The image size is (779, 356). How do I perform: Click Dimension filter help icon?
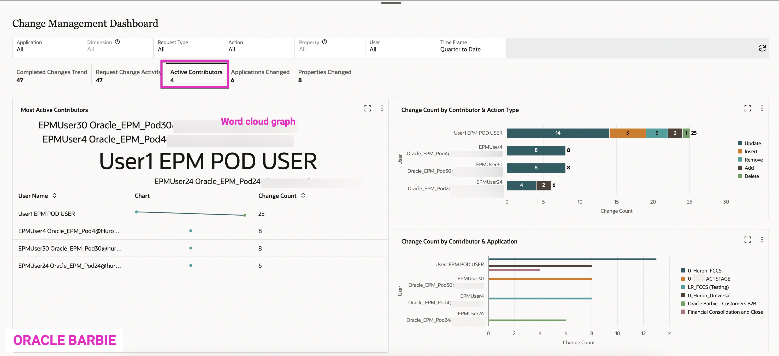pos(117,42)
